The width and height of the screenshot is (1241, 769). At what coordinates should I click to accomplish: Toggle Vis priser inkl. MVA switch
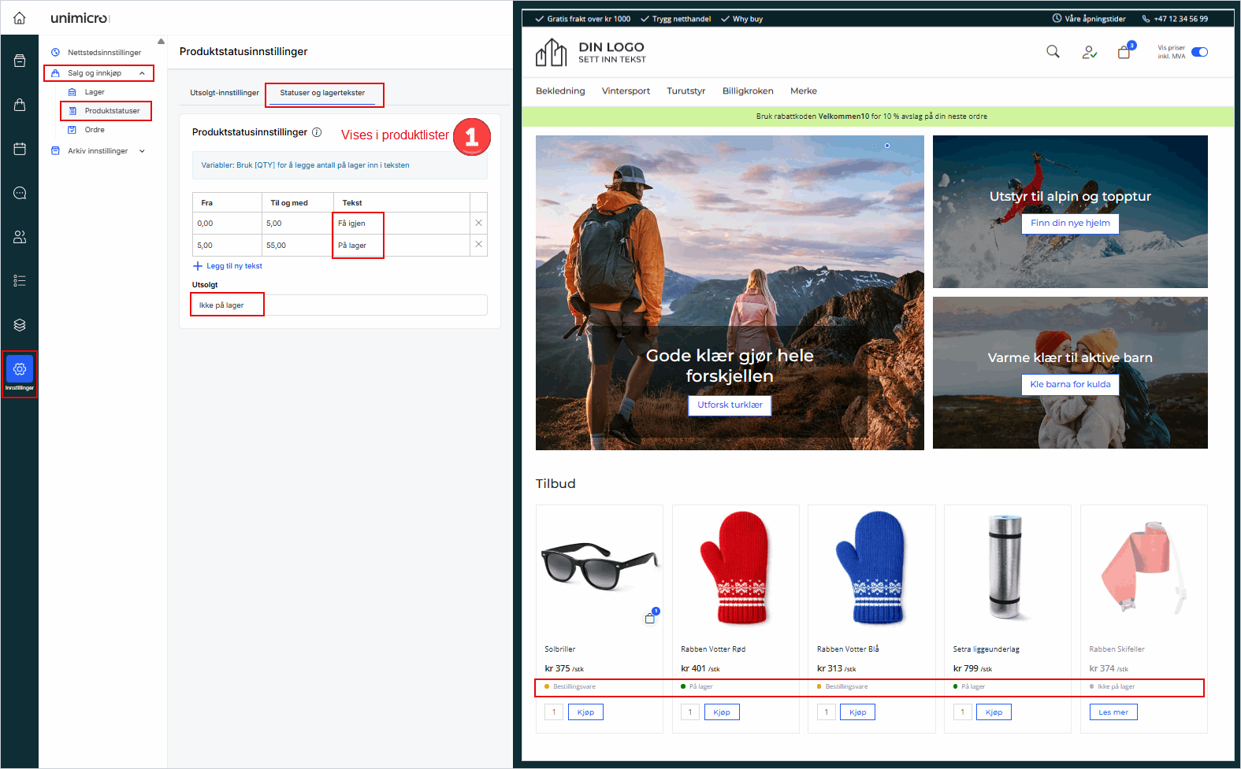pyautogui.click(x=1199, y=52)
